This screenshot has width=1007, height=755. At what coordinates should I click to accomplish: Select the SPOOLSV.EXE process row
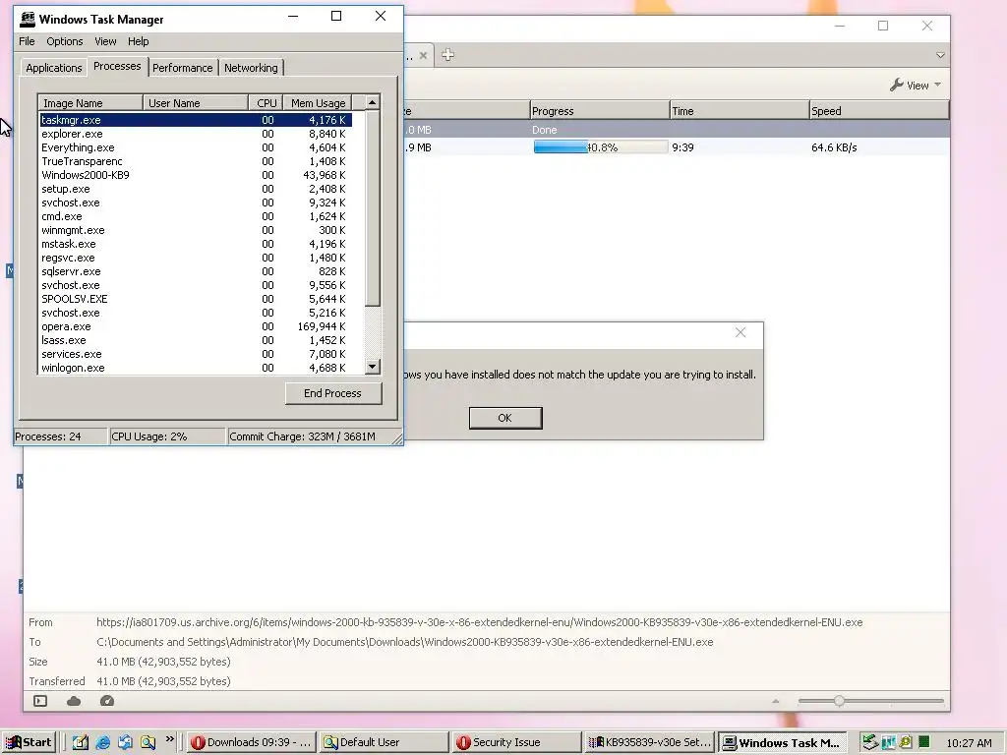tap(196, 299)
